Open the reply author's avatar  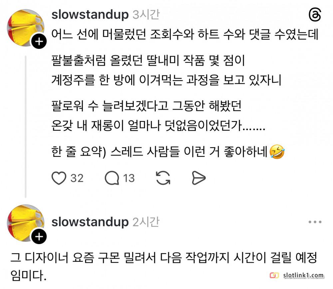pos(26,223)
